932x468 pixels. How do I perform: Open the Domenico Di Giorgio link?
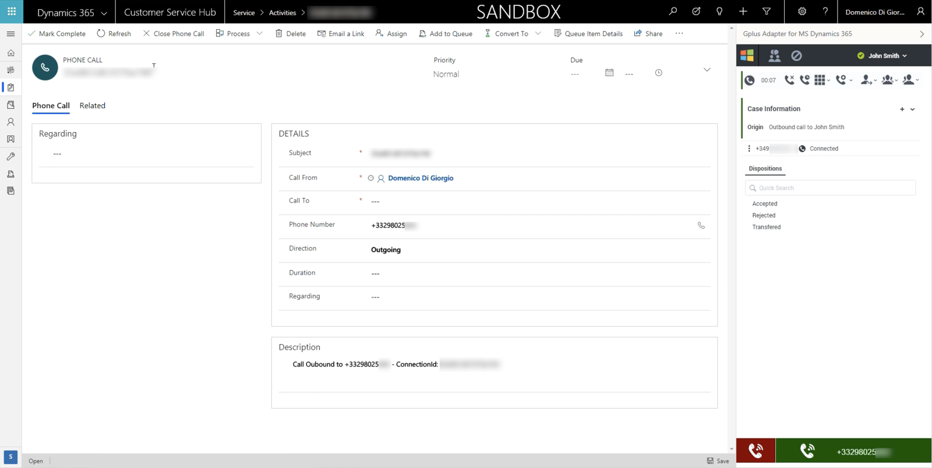421,178
